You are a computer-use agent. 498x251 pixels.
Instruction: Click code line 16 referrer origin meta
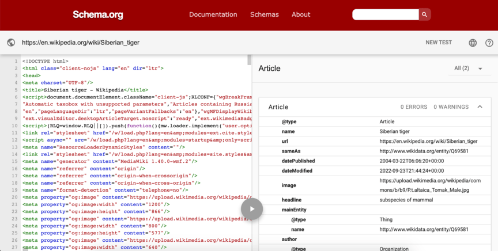tap(84, 169)
